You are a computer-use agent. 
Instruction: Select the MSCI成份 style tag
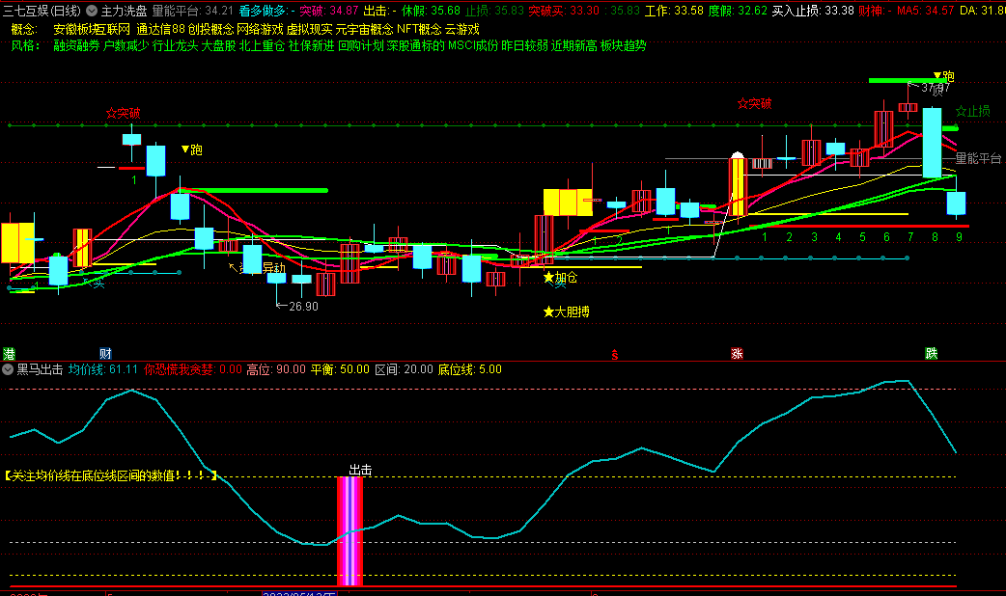coord(473,45)
